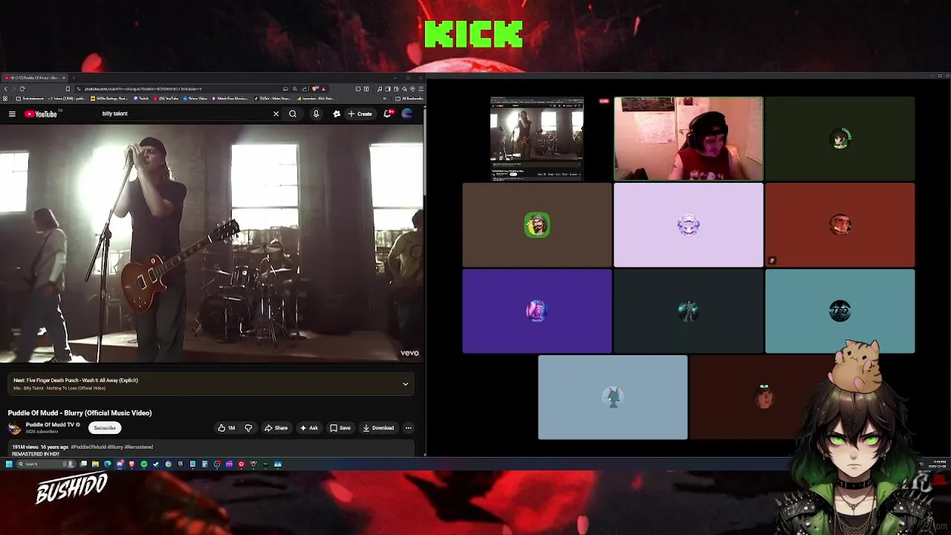
Task: Share the Blurry video
Action: pos(276,428)
